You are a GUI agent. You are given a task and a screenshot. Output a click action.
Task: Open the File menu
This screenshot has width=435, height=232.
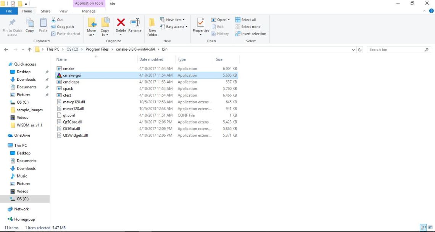click(9, 11)
